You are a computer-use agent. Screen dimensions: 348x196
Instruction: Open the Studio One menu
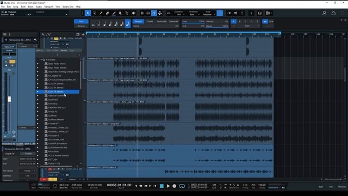pyautogui.click(x=68, y=7)
